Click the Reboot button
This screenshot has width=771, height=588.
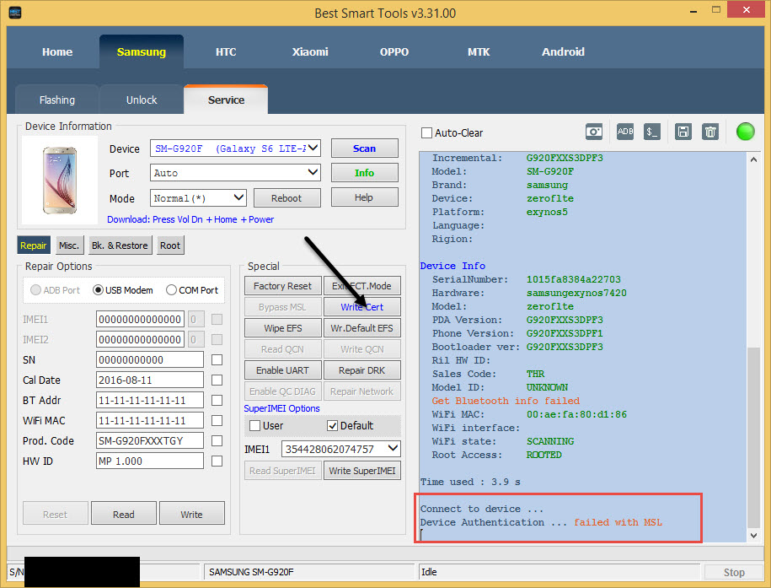click(286, 198)
